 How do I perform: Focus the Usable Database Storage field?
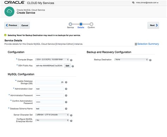(50, 82)
